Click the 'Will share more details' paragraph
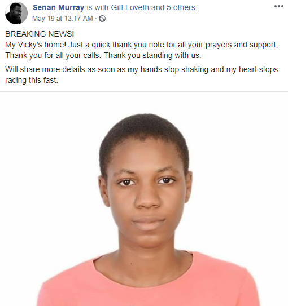This screenshot has height=306, width=288. [x=141, y=75]
